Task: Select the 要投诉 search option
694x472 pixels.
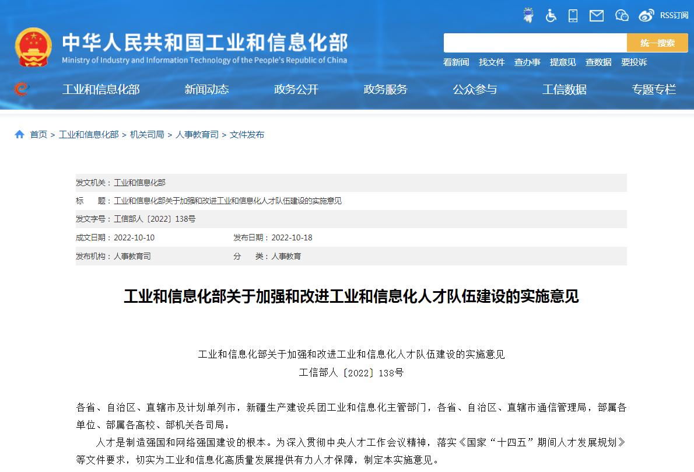Action: click(634, 62)
